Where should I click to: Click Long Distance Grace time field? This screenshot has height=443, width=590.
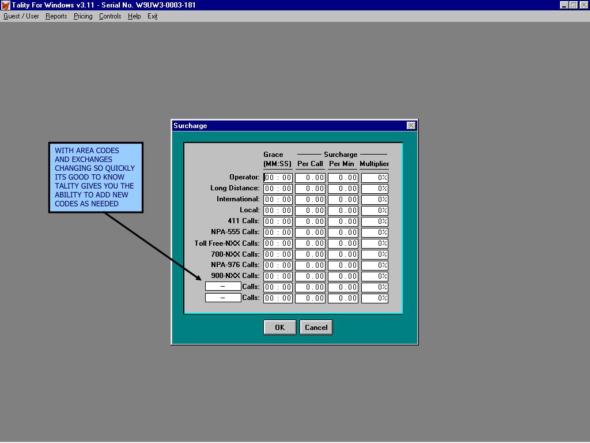[278, 189]
